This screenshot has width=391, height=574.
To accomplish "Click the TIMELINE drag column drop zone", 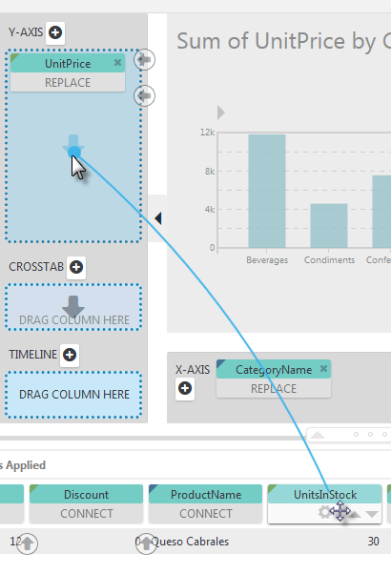I will [73, 394].
